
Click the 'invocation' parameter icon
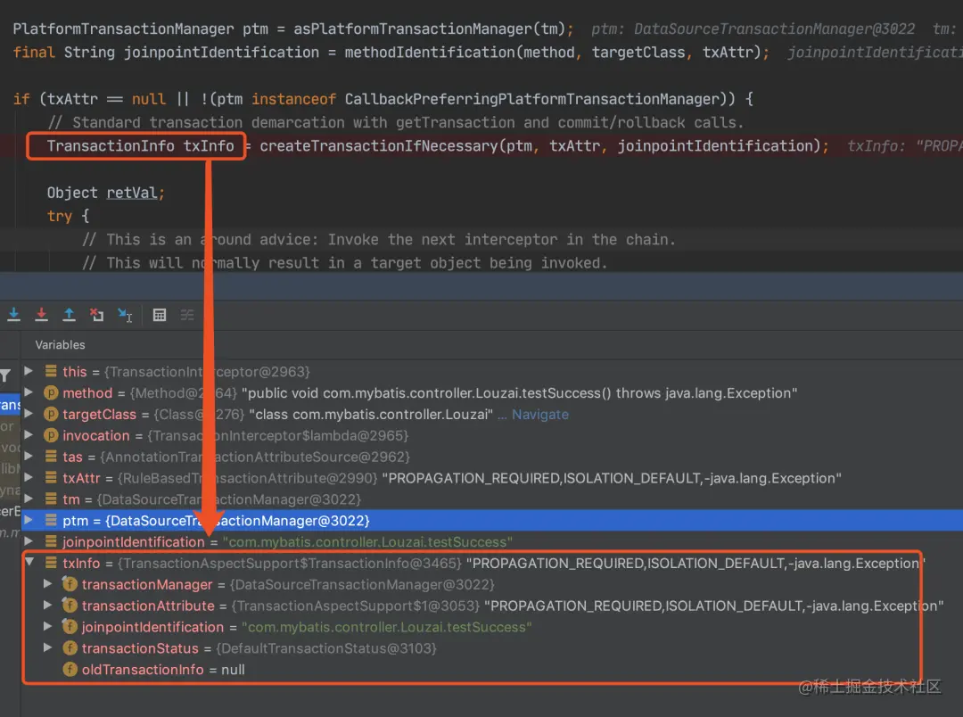(x=51, y=435)
